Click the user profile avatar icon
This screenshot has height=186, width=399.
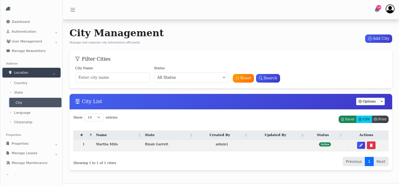point(390,9)
